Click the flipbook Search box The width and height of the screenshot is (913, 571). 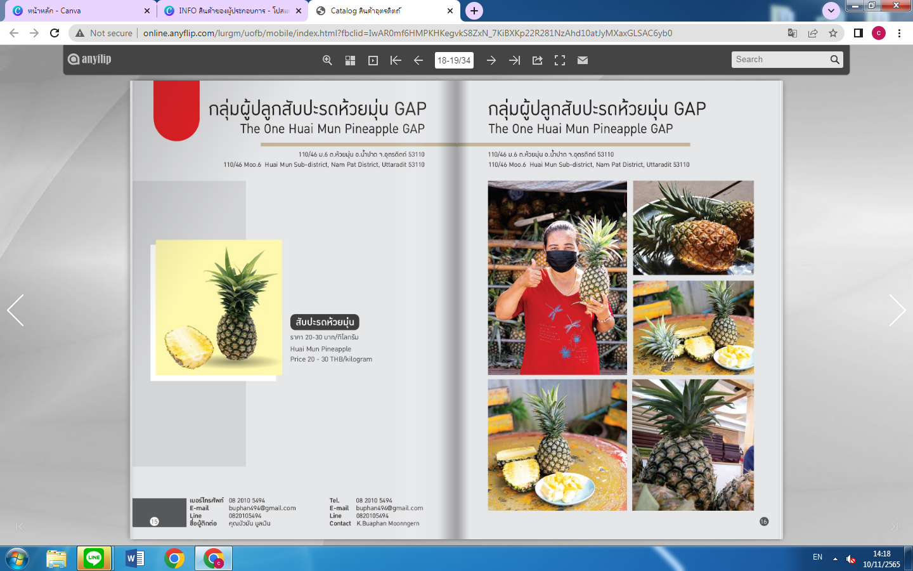pos(780,60)
